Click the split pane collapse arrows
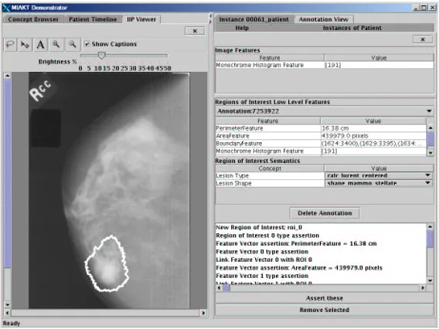Screen dimensions: 439x329 point(211,19)
